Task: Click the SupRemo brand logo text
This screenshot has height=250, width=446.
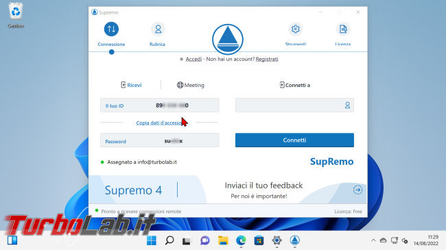Action: pyautogui.click(x=331, y=162)
